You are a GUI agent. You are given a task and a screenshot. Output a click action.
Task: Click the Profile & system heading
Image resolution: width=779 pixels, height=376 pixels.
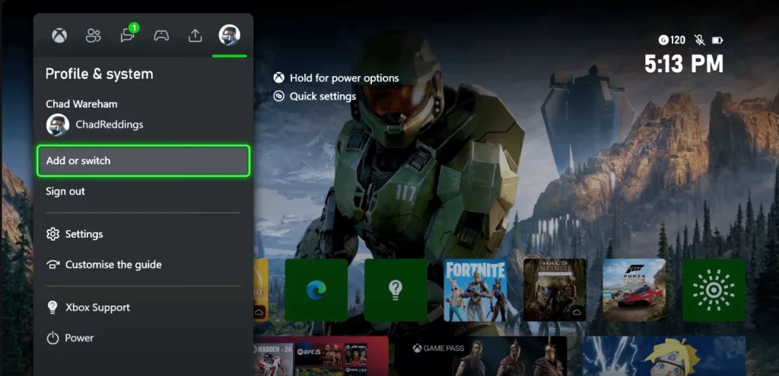click(x=100, y=74)
